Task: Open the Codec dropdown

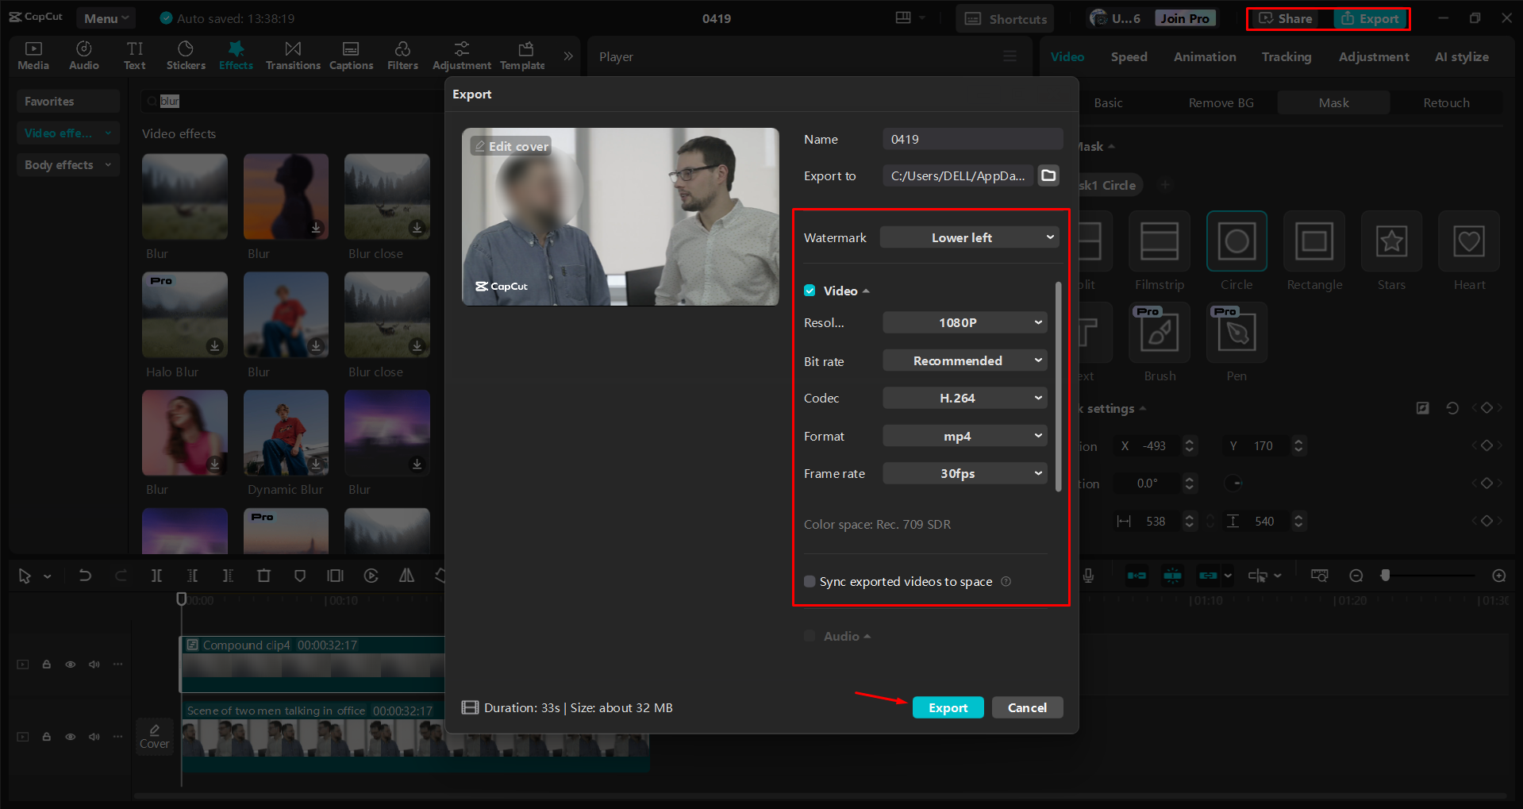Action: click(x=965, y=398)
